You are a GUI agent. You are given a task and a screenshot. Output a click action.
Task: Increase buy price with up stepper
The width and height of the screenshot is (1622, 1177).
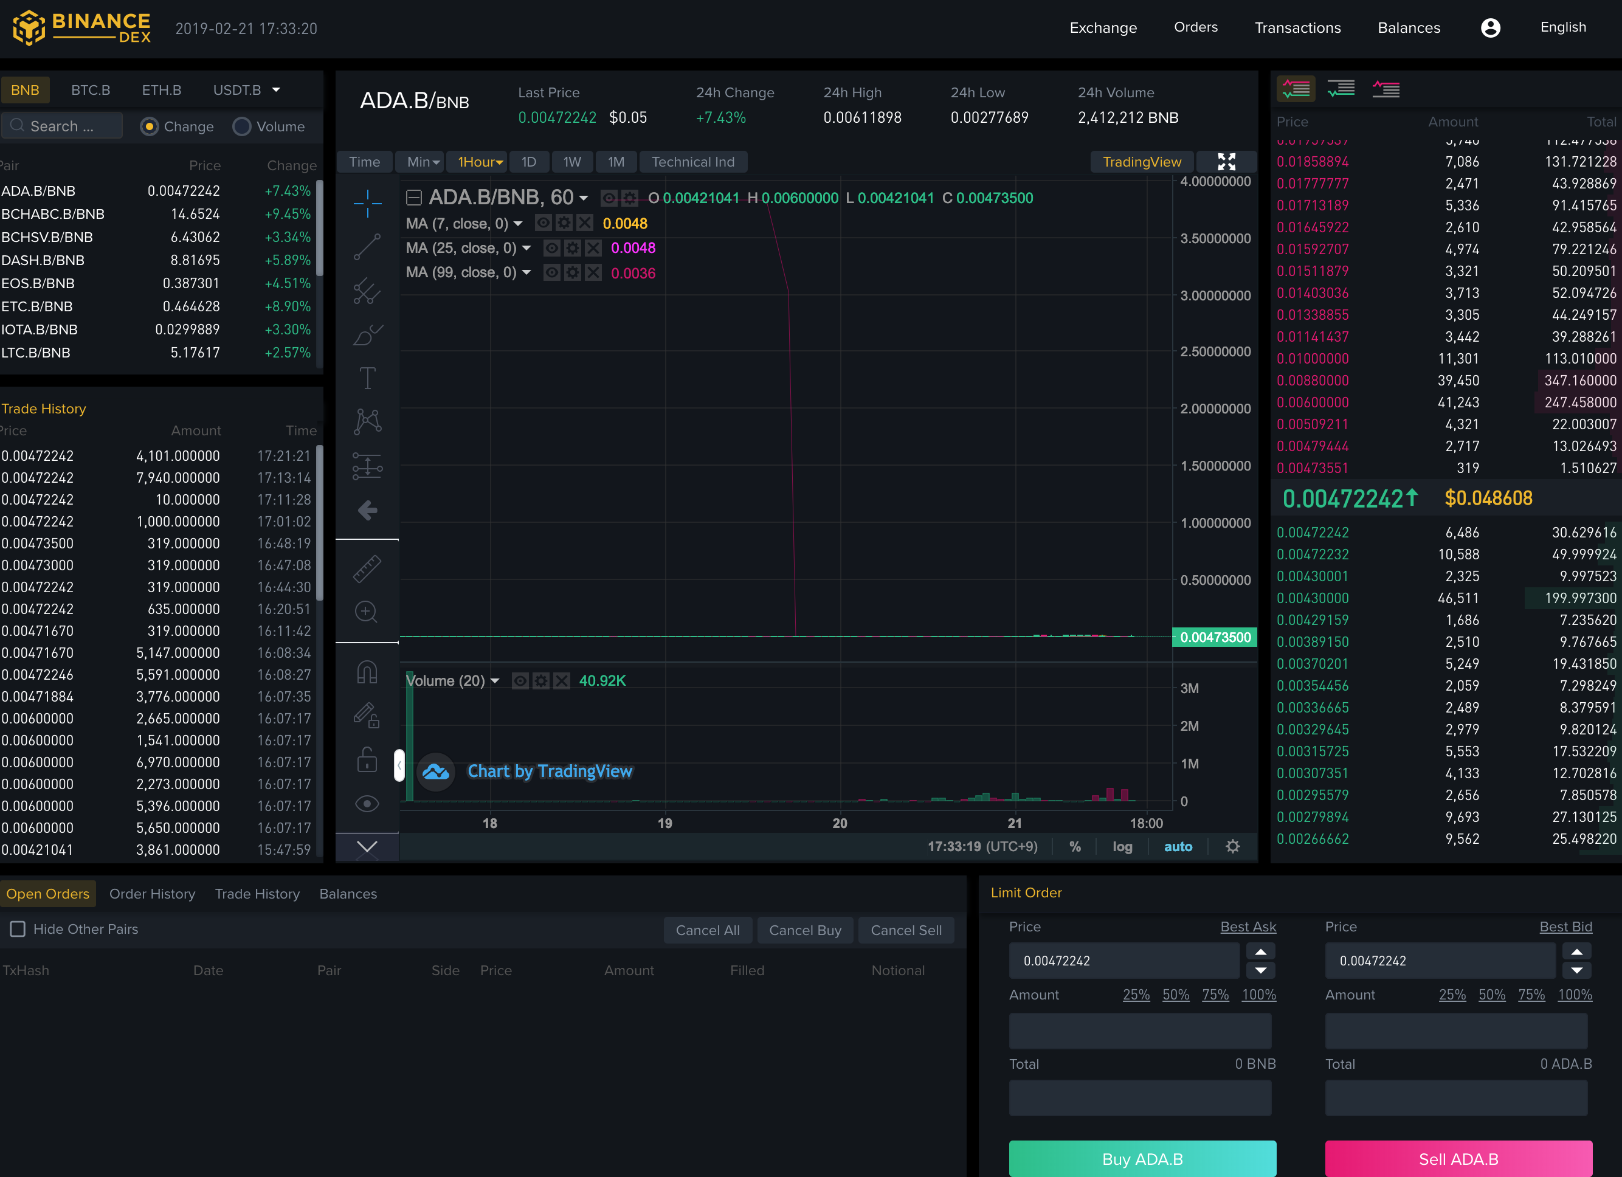tap(1260, 952)
